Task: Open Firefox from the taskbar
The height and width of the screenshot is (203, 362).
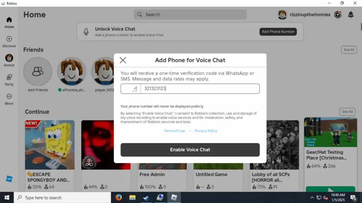Action: point(118,197)
